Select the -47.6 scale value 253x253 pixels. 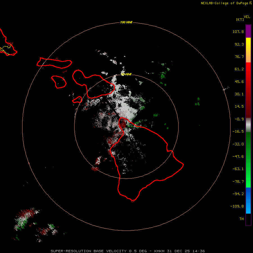pos(238,157)
